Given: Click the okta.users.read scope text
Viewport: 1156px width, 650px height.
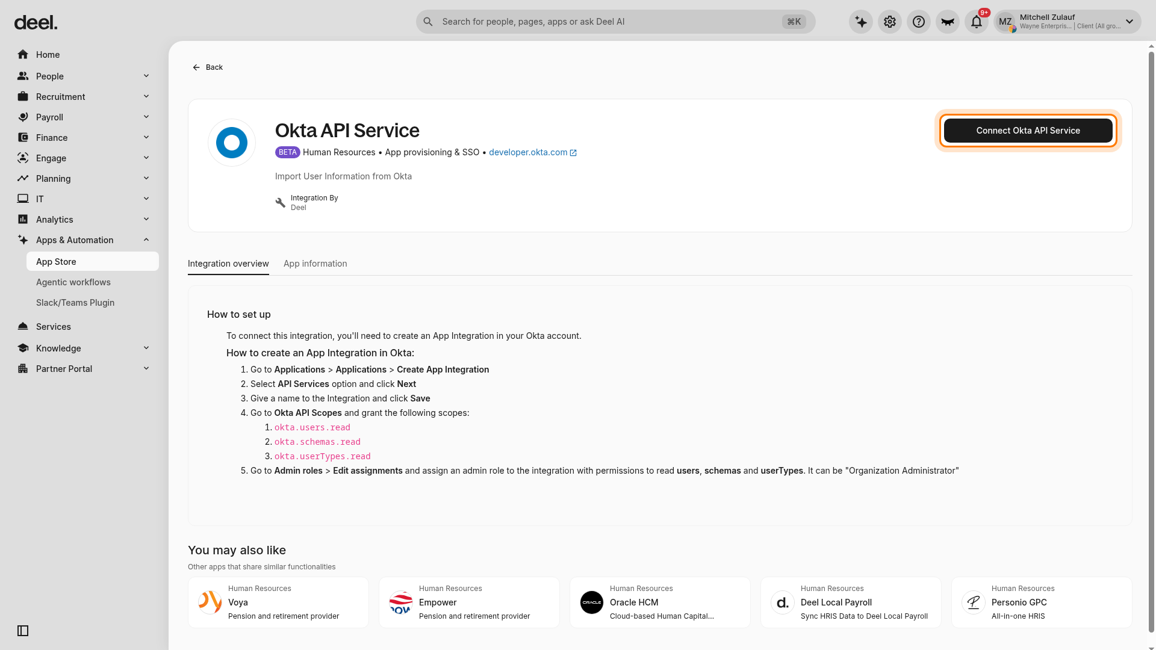Looking at the screenshot, I should [x=312, y=427].
